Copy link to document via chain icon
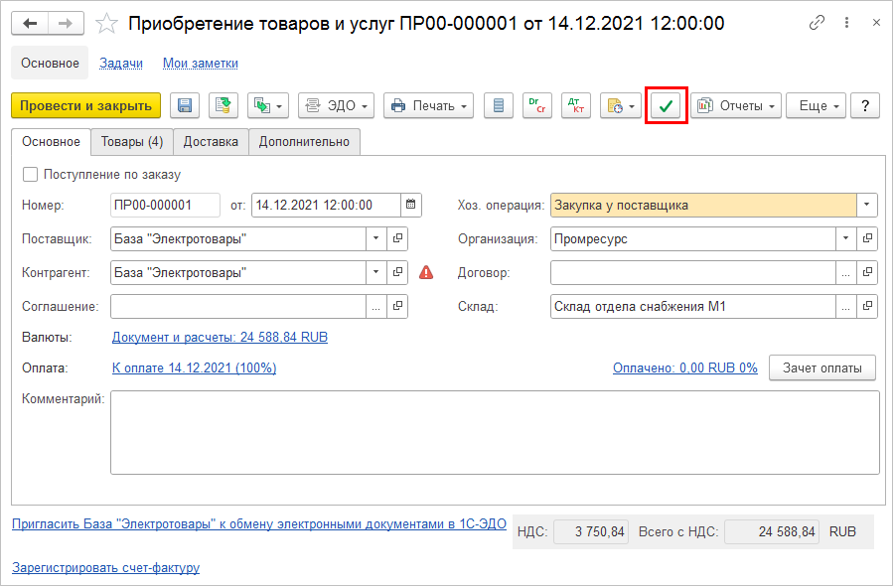 [x=818, y=22]
